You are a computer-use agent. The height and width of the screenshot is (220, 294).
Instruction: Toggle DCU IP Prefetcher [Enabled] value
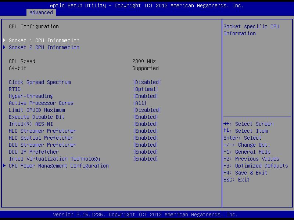[x=146, y=152]
